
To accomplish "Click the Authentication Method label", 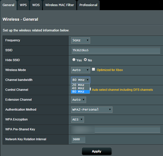I will (x=21, y=110).
